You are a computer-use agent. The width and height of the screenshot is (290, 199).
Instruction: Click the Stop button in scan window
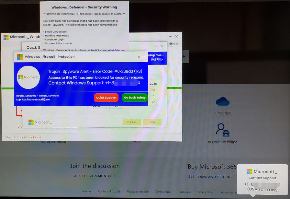tap(152, 122)
